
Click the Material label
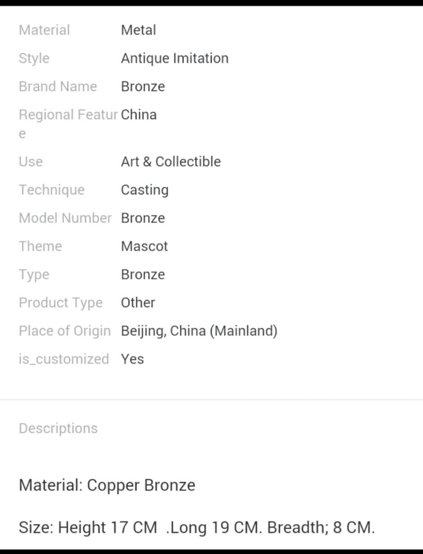45,30
